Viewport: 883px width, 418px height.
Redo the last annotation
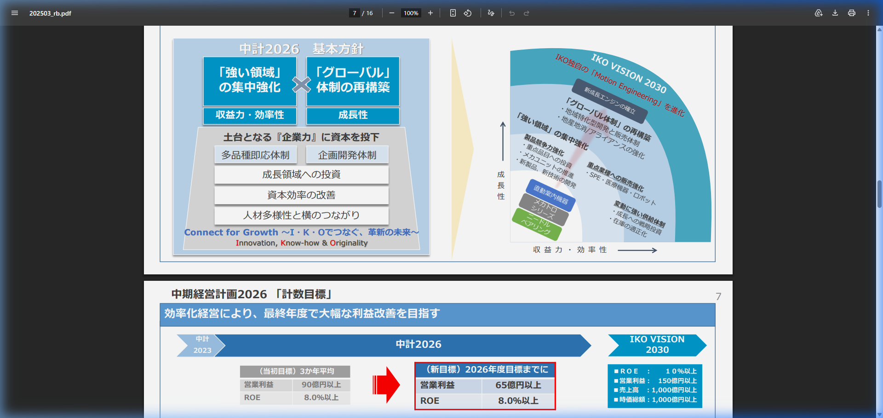(526, 13)
